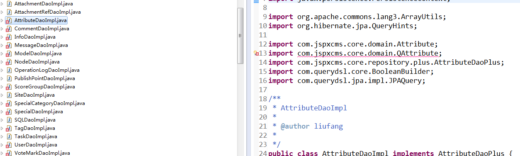Click the SiteDaoImpl.java file icon
Viewport: 520px width, 156px height.
click(x=9, y=95)
